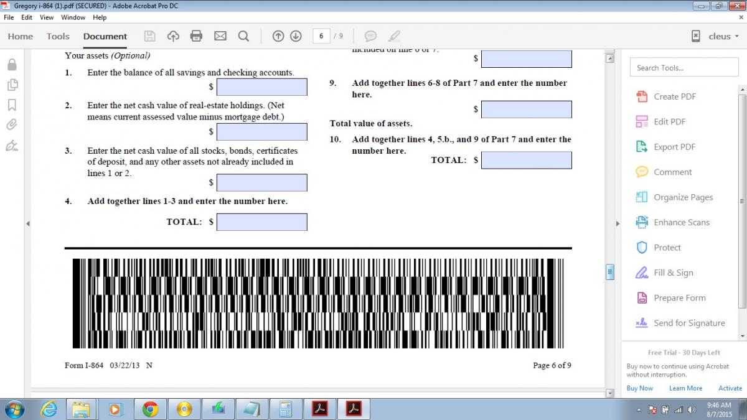Open the Signatures panel icon
The image size is (747, 420).
pos(12,146)
